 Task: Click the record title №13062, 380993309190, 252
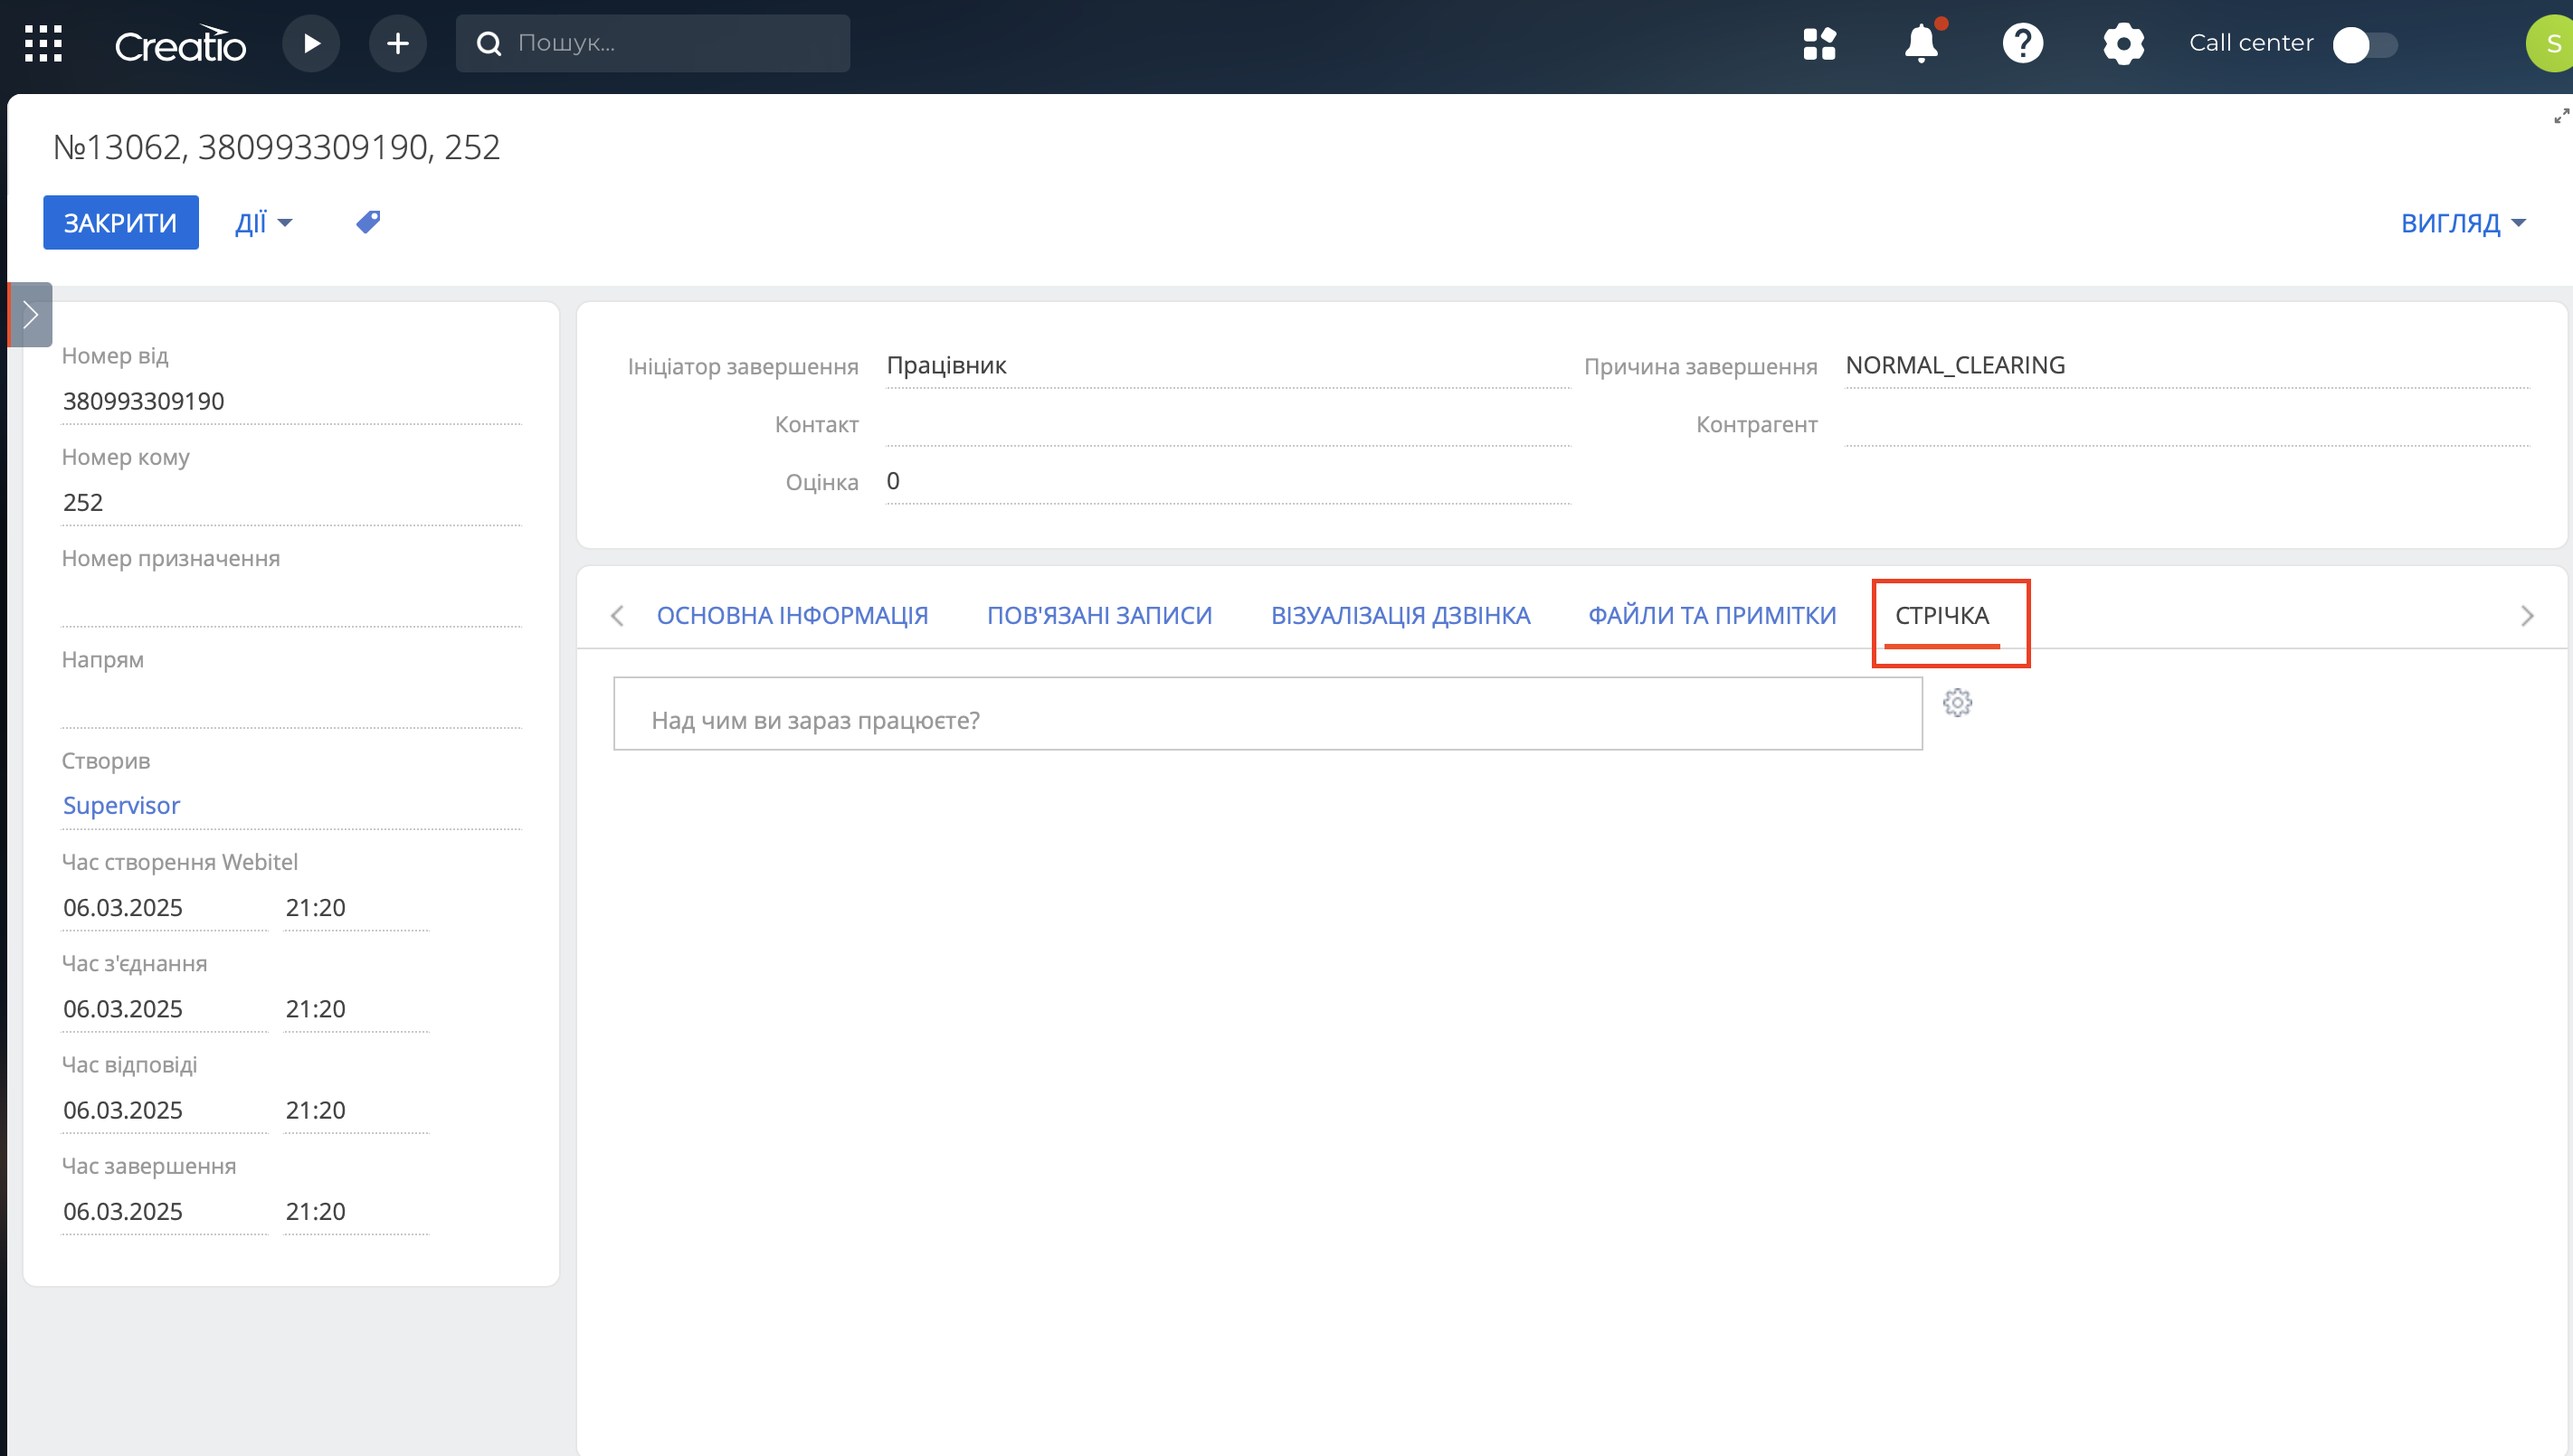(276, 147)
